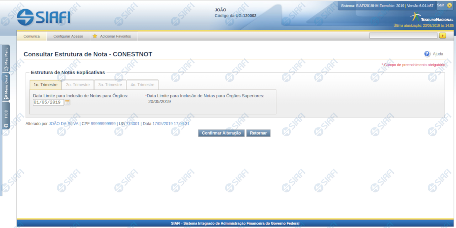The width and height of the screenshot is (456, 228).
Task: Click the Sair logout close icon
Action: click(x=449, y=5)
